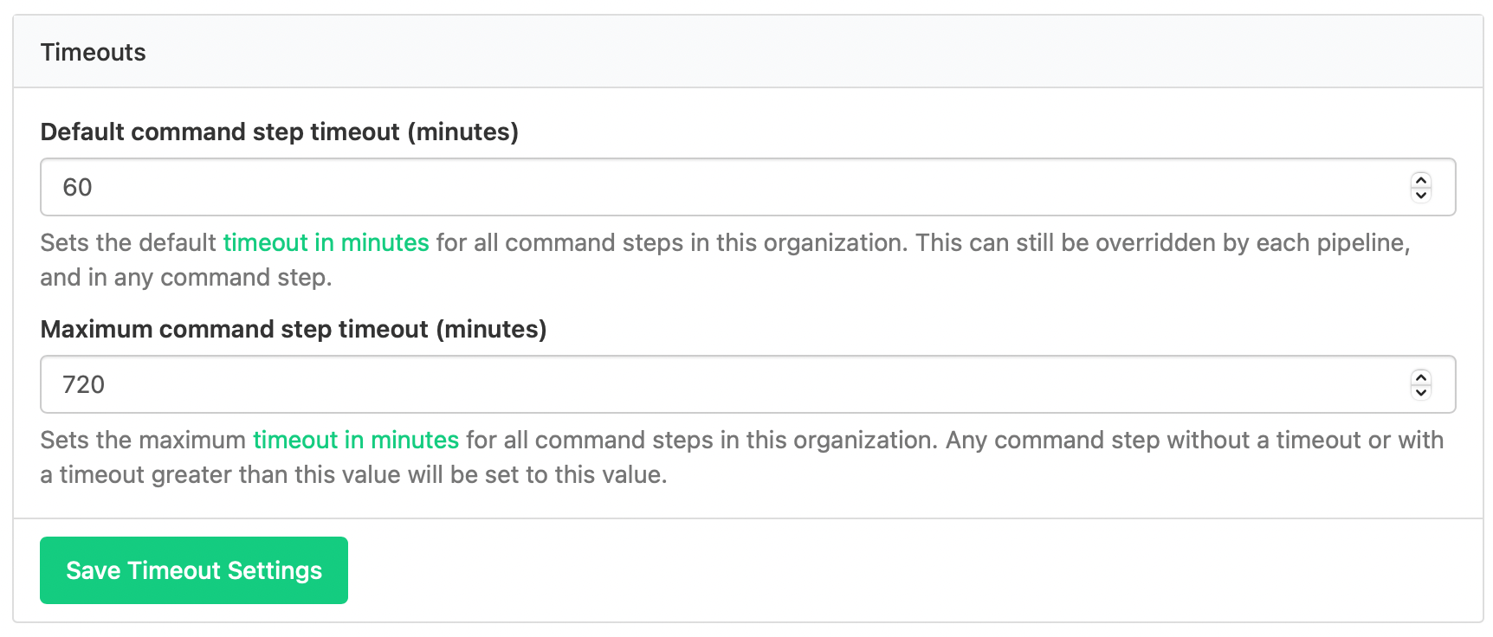
Task: Click the Timeouts panel heading
Action: point(93,52)
